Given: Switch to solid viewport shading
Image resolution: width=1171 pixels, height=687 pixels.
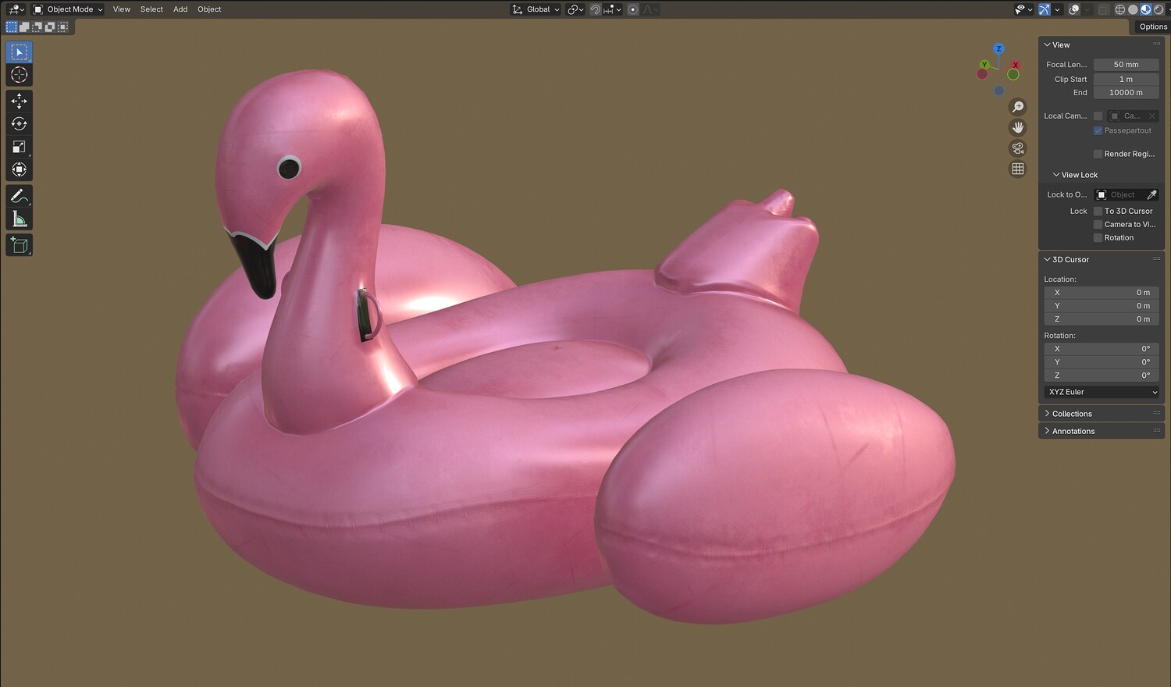Looking at the screenshot, I should 1133,9.
